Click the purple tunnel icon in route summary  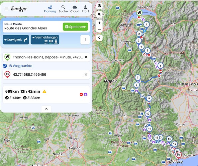click(x=86, y=94)
